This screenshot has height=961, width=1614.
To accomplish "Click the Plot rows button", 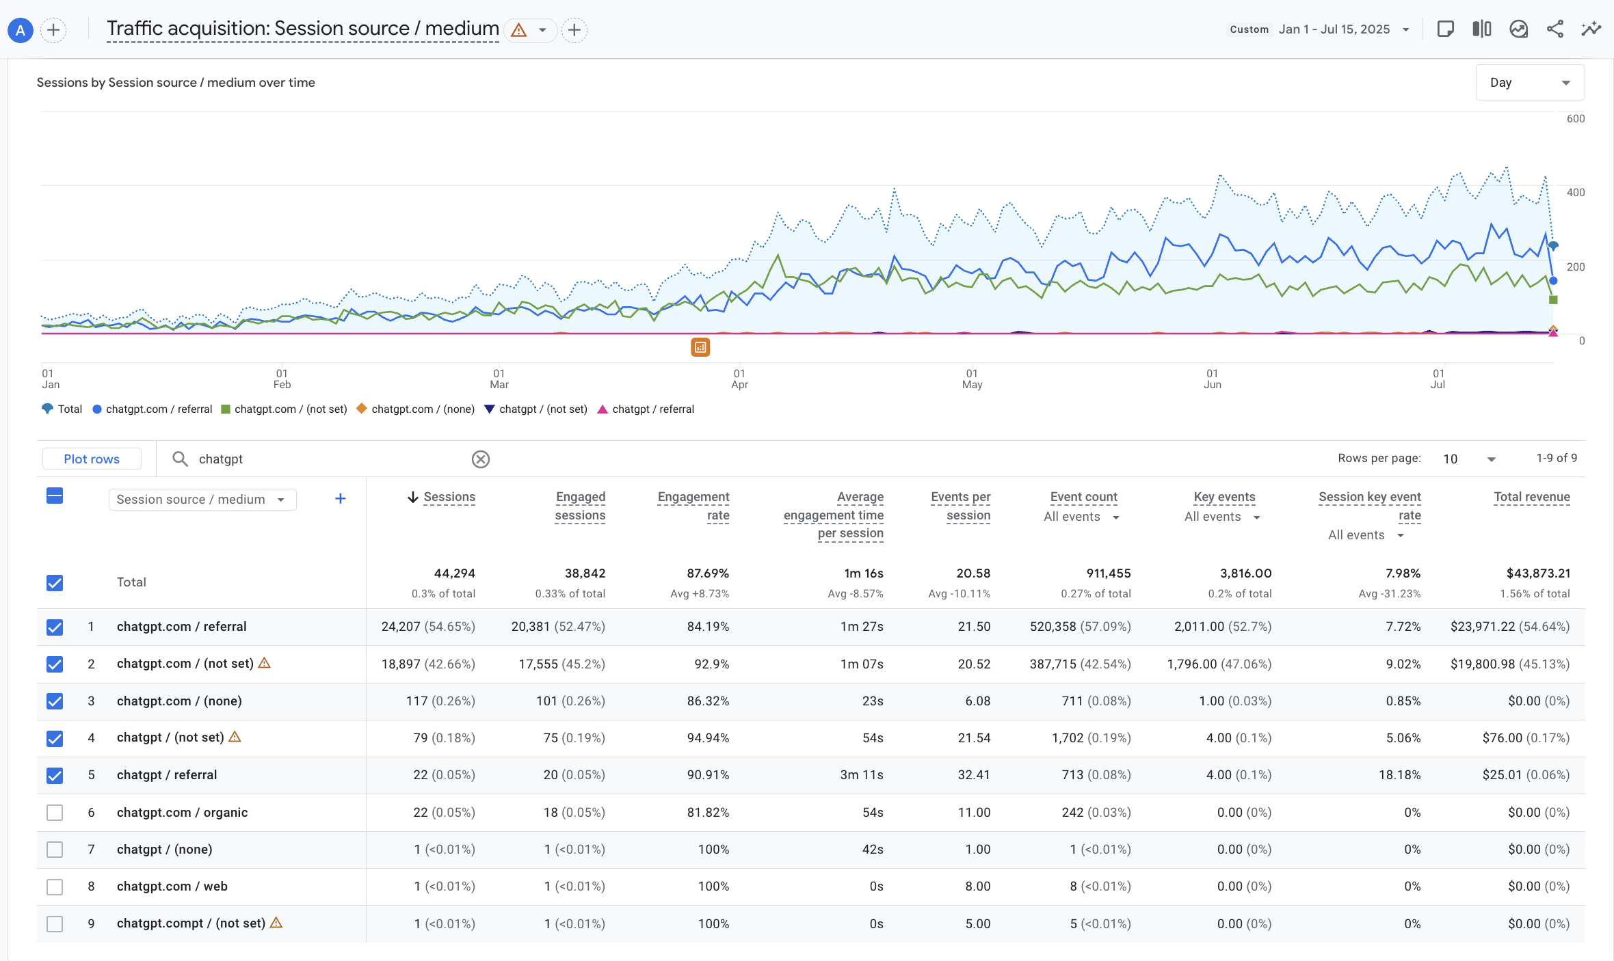I will click(92, 459).
